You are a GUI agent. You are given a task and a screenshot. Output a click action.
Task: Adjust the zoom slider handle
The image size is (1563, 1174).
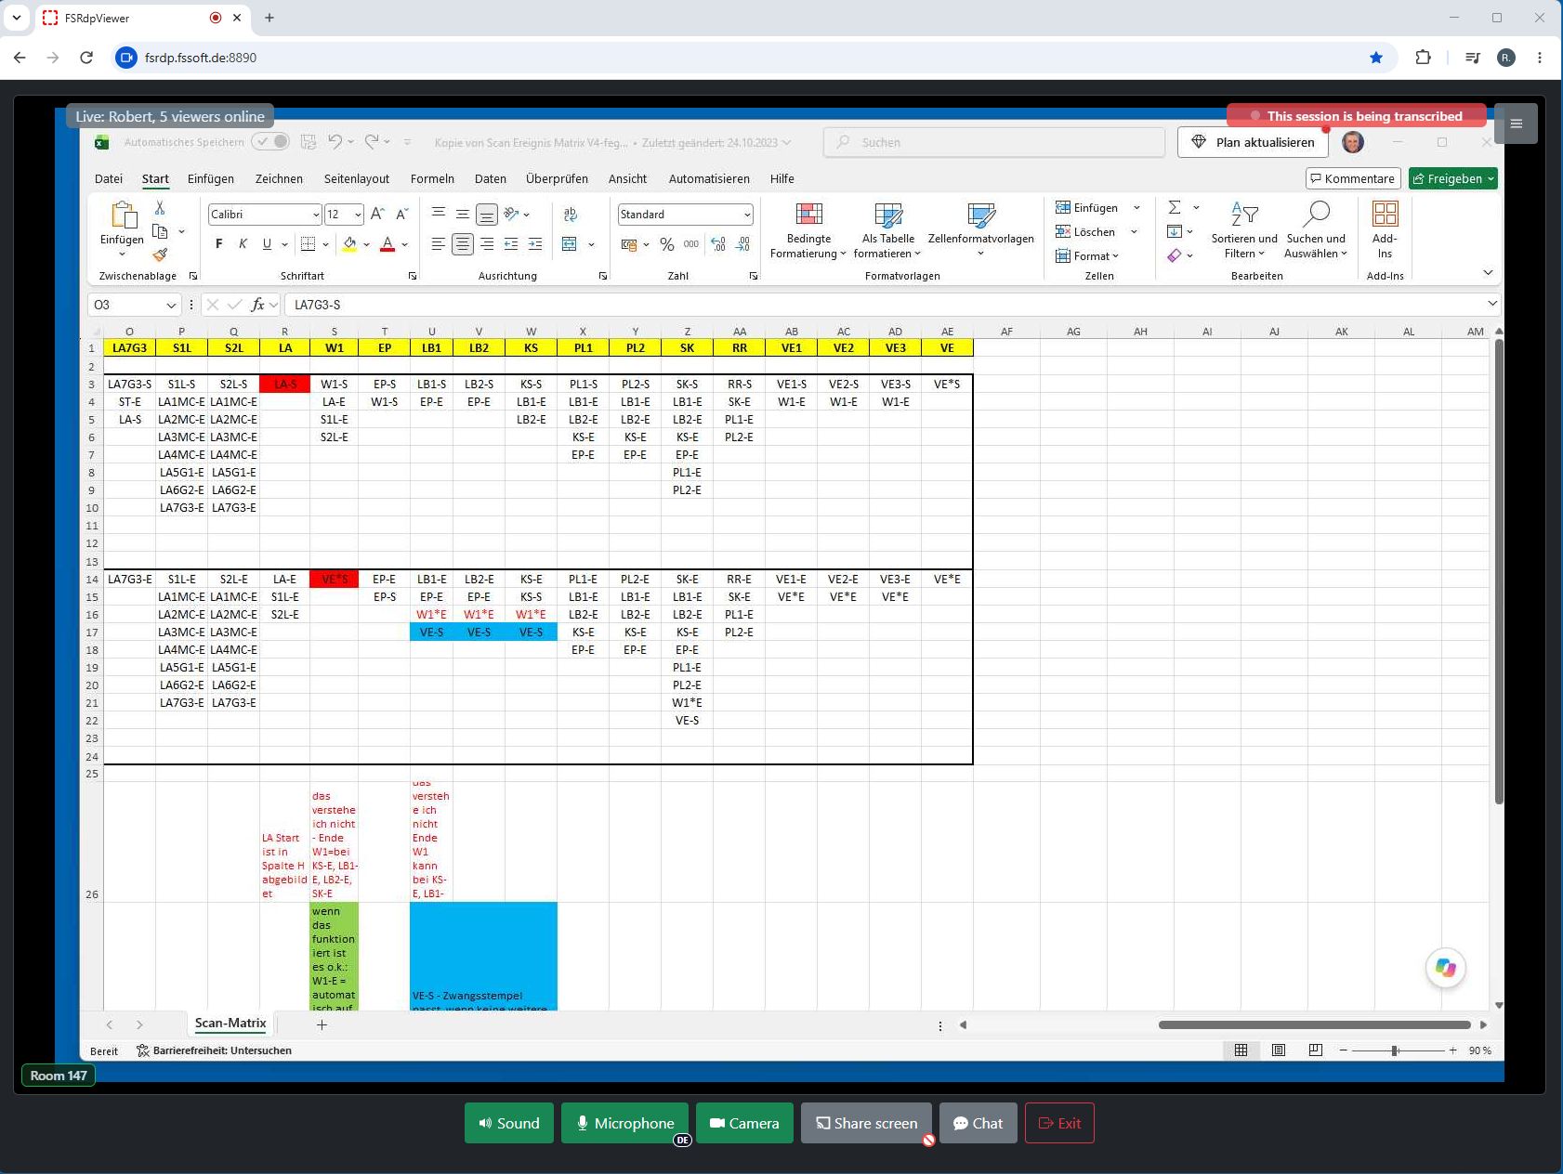coord(1395,1050)
